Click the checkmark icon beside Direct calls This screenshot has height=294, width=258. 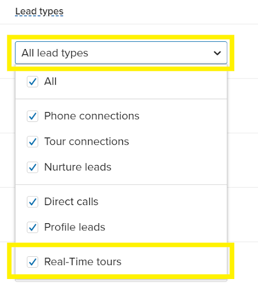point(33,202)
